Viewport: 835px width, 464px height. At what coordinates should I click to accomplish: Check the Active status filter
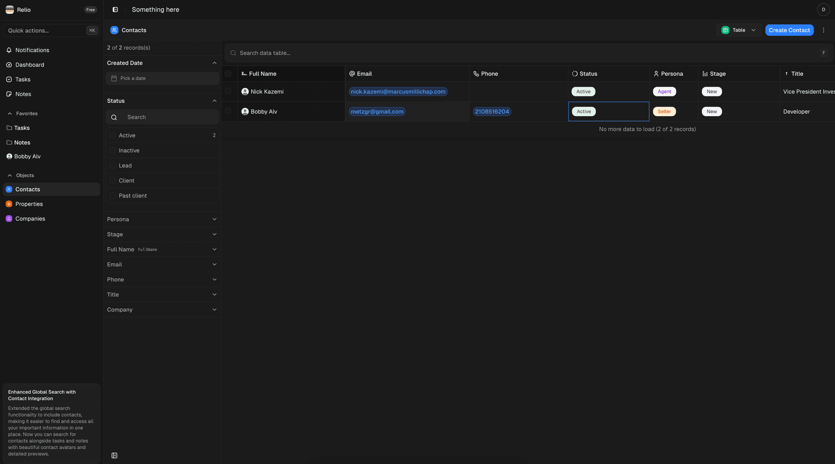pyautogui.click(x=113, y=135)
